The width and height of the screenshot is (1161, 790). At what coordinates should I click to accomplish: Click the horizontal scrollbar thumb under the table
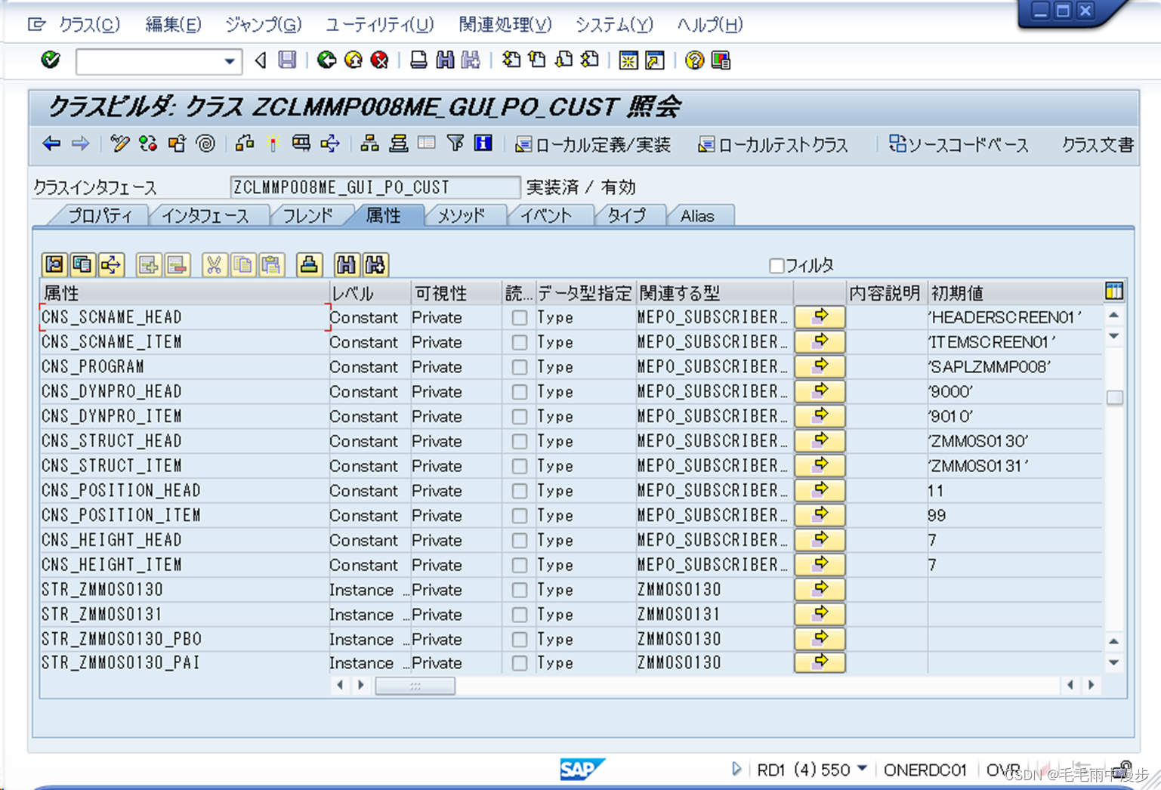pos(415,685)
